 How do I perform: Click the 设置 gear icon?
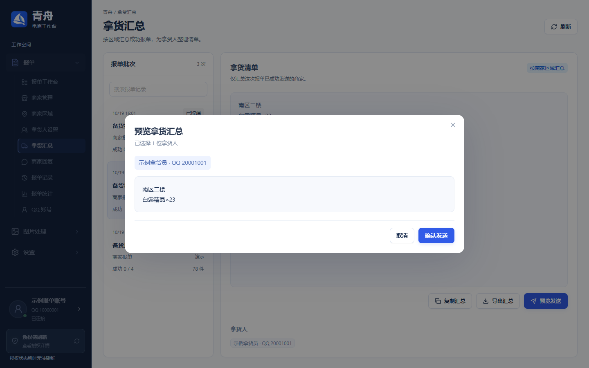[x=15, y=252]
